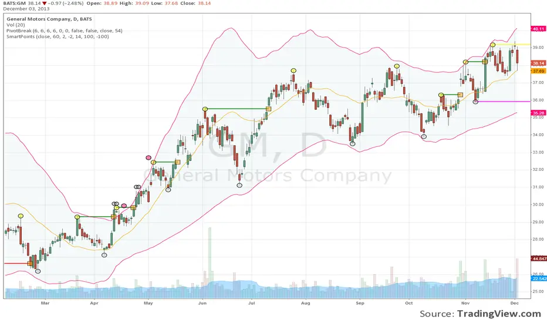Click the pink oval marker above early May
The height and width of the screenshot is (323, 547).
tap(148, 158)
